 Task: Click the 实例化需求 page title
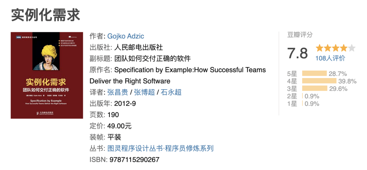coord(46,15)
